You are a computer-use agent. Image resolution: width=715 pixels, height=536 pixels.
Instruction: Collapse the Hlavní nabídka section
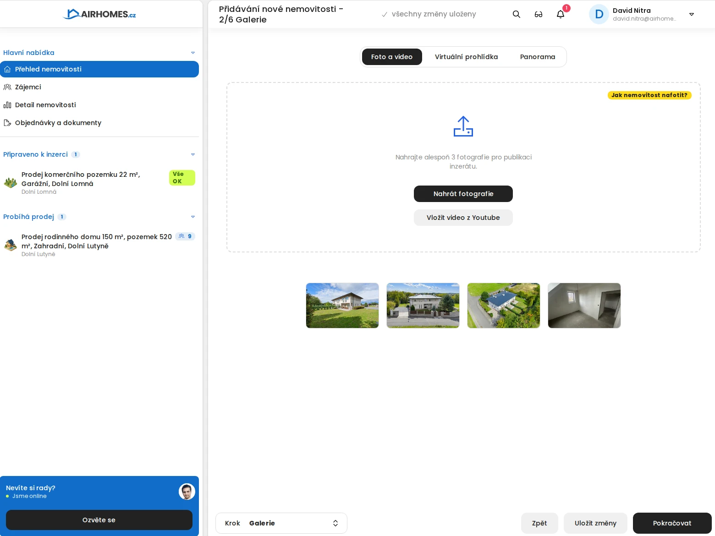pyautogui.click(x=193, y=53)
